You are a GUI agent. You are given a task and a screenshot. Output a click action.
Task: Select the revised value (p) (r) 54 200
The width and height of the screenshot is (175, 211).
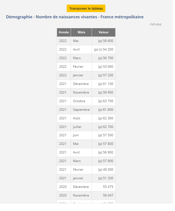[103, 49]
